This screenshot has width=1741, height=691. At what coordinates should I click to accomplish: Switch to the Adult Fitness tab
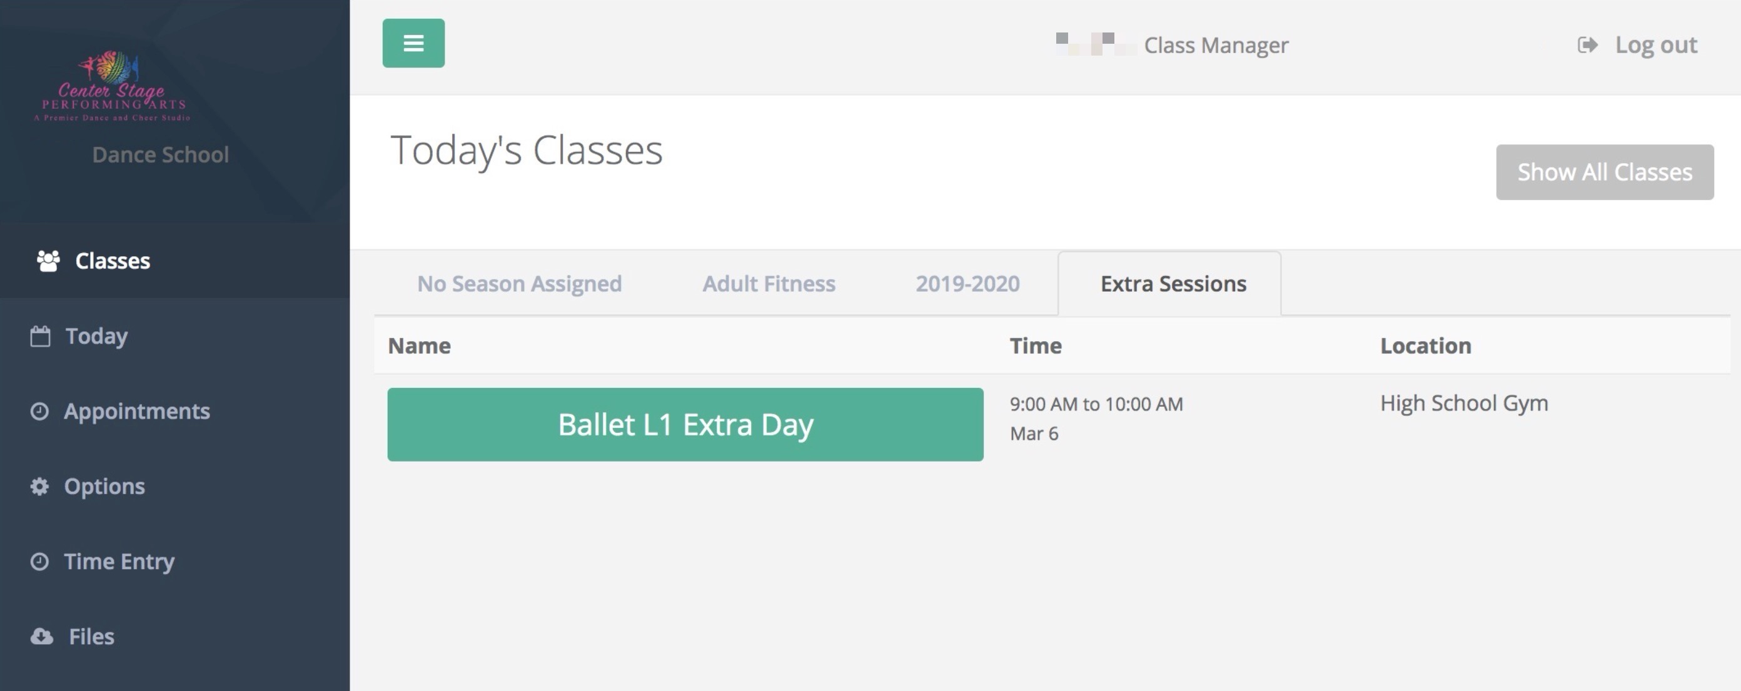pyautogui.click(x=769, y=284)
